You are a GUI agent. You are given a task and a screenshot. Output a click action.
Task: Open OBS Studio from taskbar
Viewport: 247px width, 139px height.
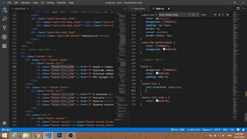(x=71, y=136)
